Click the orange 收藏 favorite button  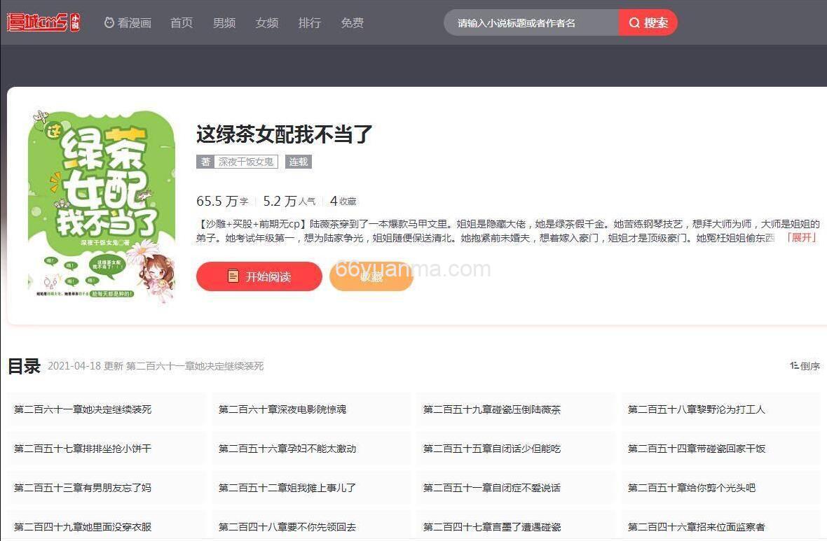371,276
